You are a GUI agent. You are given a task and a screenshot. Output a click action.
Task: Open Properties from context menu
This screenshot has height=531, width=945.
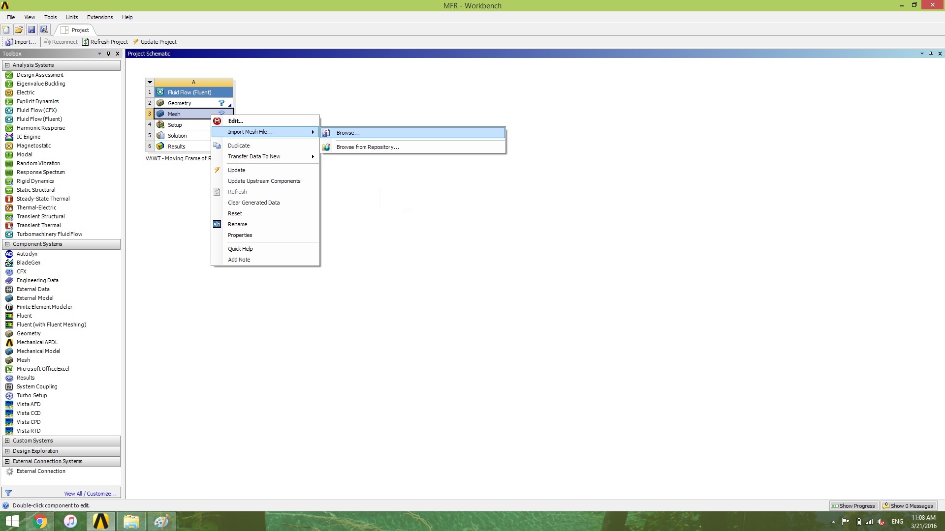(265, 235)
